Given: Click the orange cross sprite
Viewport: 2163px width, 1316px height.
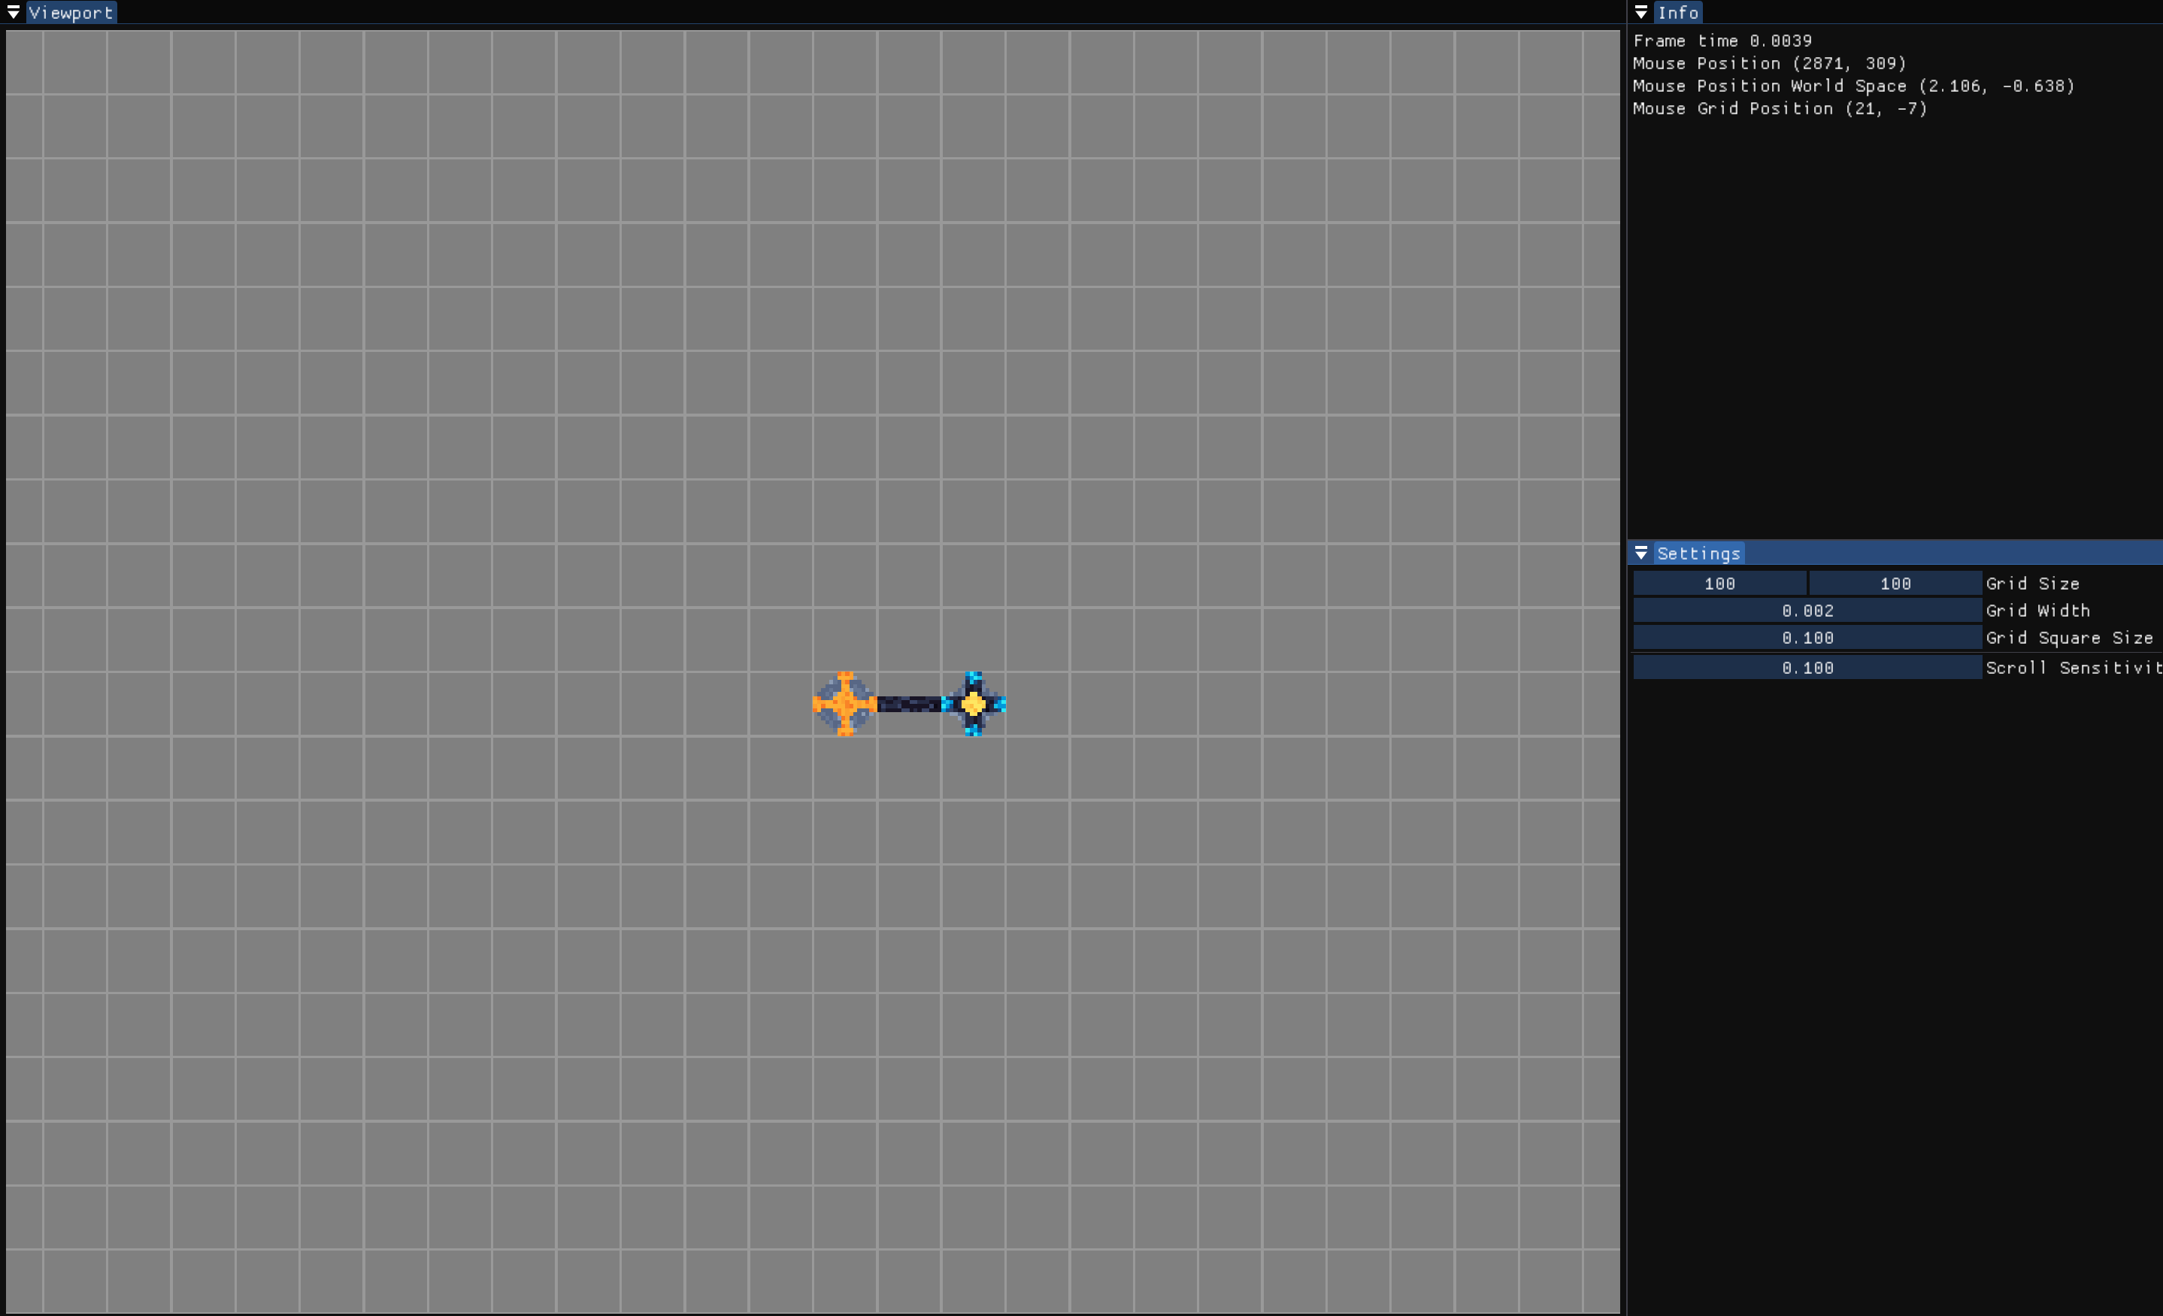Looking at the screenshot, I should click(844, 704).
